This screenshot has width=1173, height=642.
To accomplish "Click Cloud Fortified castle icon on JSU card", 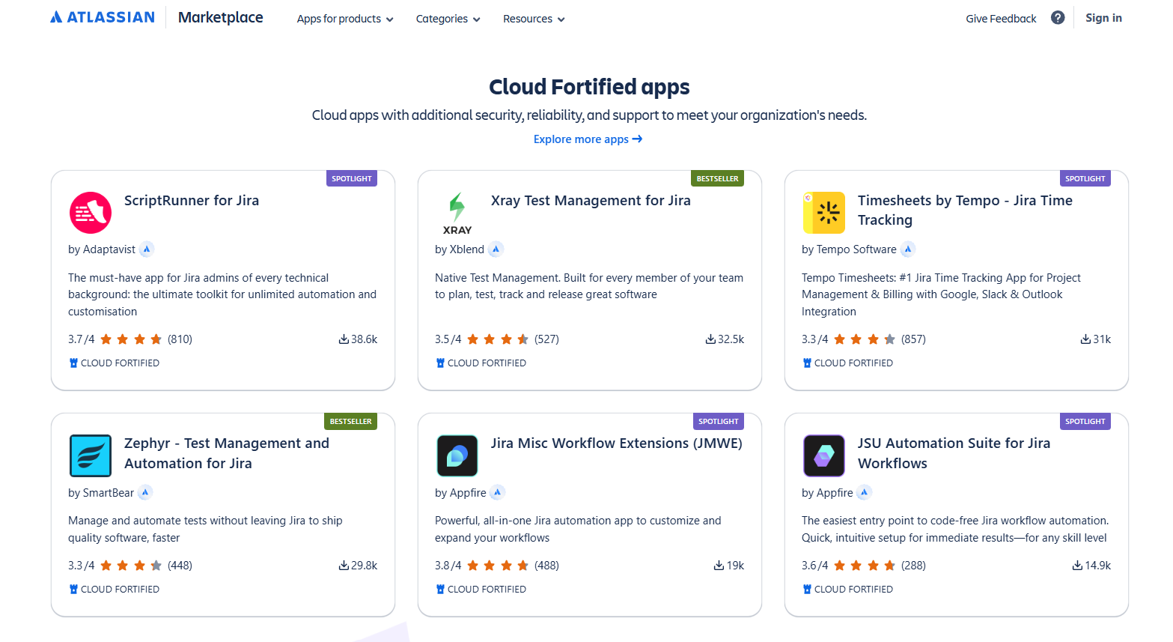I will click(807, 590).
